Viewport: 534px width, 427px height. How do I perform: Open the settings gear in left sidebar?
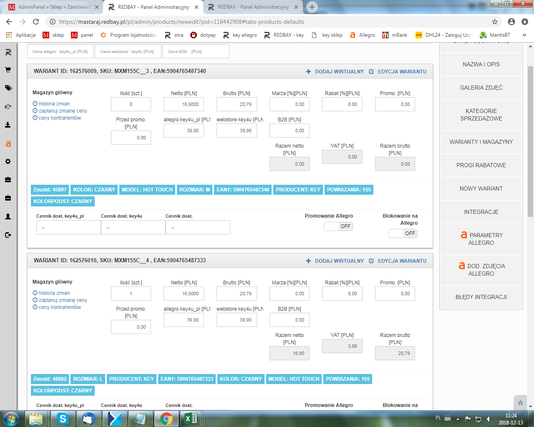click(x=8, y=161)
